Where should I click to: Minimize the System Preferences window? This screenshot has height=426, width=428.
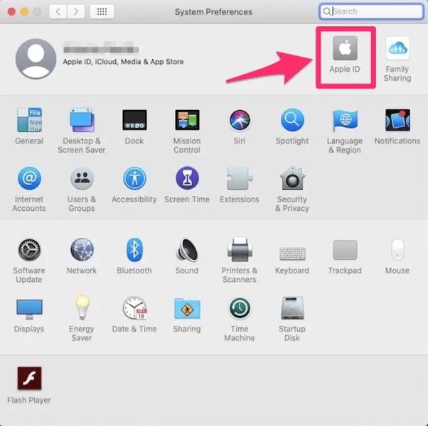(x=24, y=12)
